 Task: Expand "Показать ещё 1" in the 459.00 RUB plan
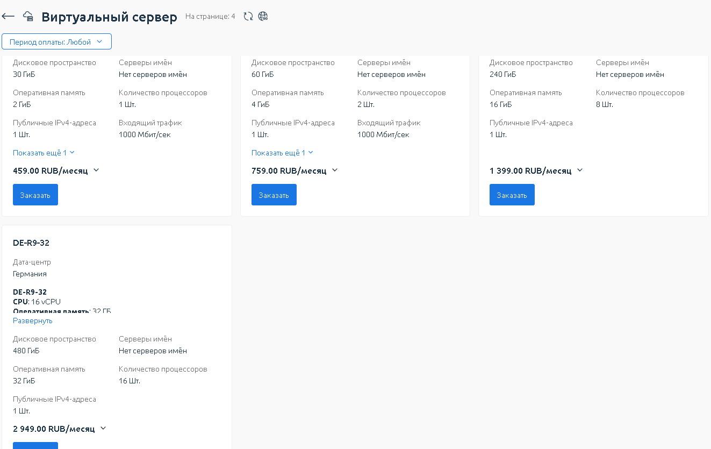tap(44, 153)
